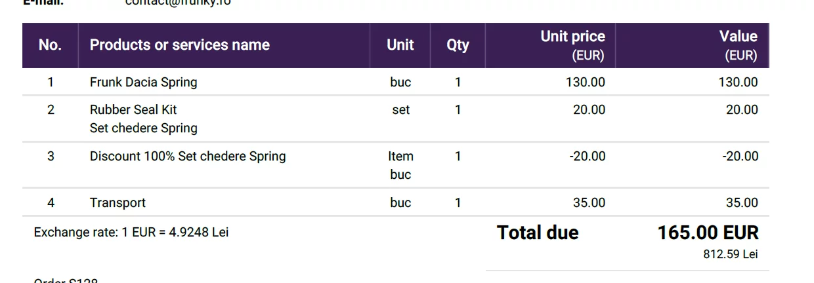Click the 130.00 unit price value
This screenshot has width=814, height=283.
click(586, 83)
